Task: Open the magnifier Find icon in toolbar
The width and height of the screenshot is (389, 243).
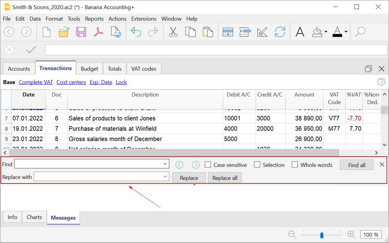Action: [x=360, y=32]
